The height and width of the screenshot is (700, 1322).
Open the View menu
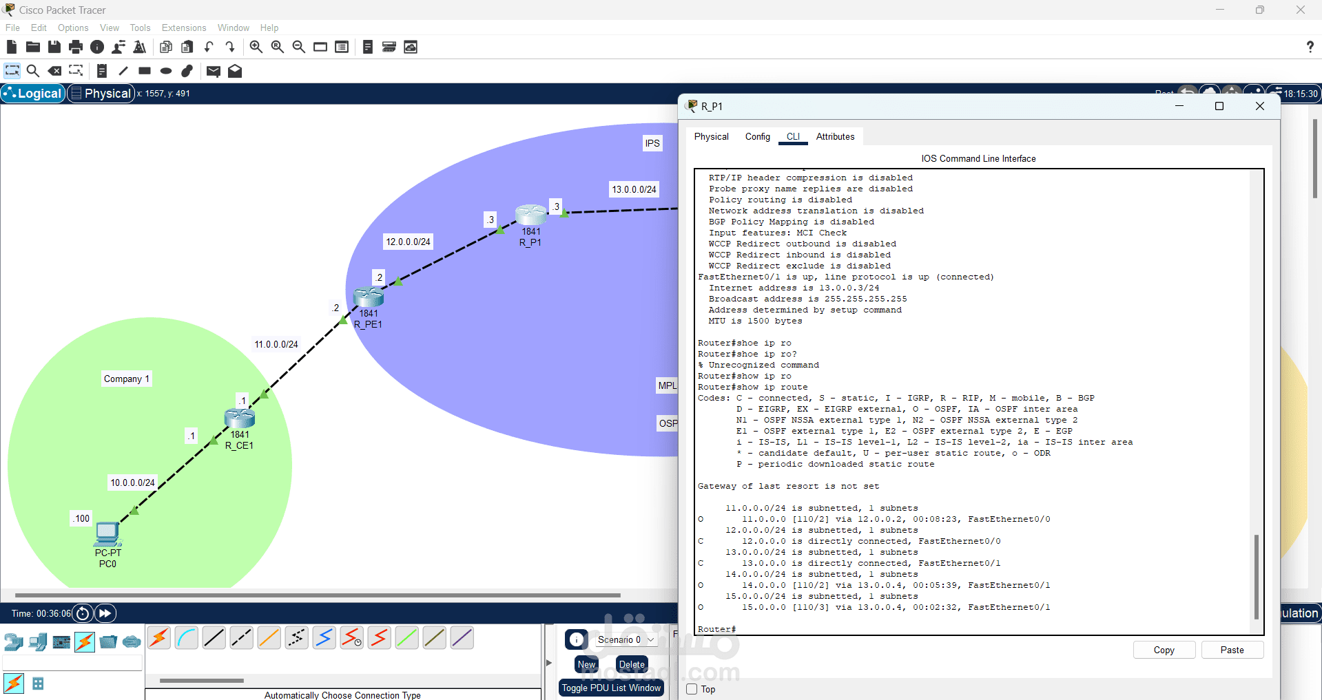click(110, 28)
